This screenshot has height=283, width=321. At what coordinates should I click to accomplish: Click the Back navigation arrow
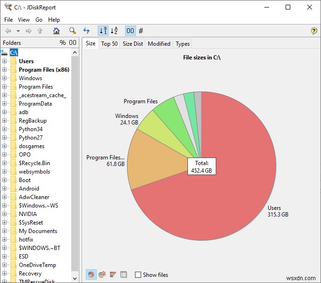pos(8,31)
